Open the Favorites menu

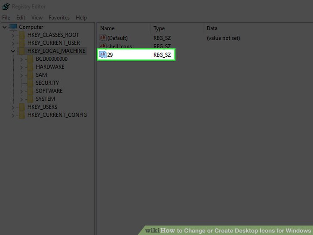click(x=59, y=18)
